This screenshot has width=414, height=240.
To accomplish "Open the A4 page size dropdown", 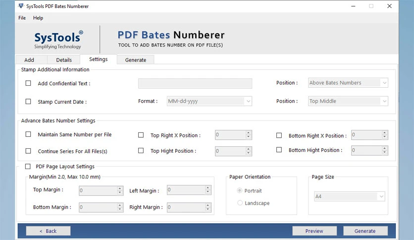I will click(x=349, y=196).
